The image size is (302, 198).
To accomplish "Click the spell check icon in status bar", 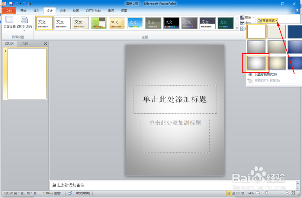I will [x=70, y=193].
